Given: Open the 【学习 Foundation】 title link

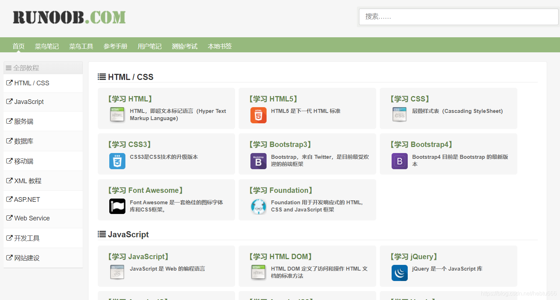Looking at the screenshot, I should point(281,190).
